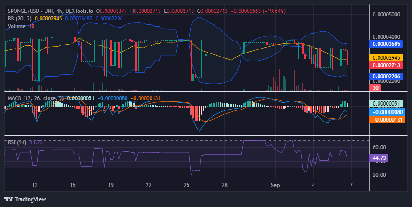
Task: Click the MACD line tag −0.00000080
Action: [388, 112]
